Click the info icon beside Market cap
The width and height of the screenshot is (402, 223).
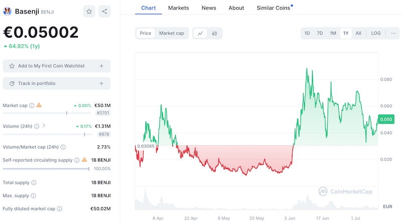click(x=32, y=105)
